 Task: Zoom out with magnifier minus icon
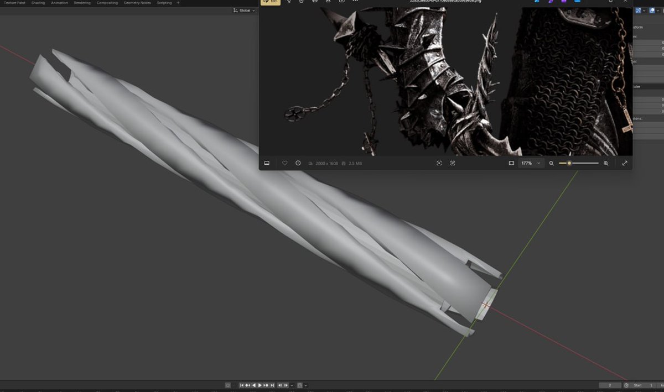[551, 163]
